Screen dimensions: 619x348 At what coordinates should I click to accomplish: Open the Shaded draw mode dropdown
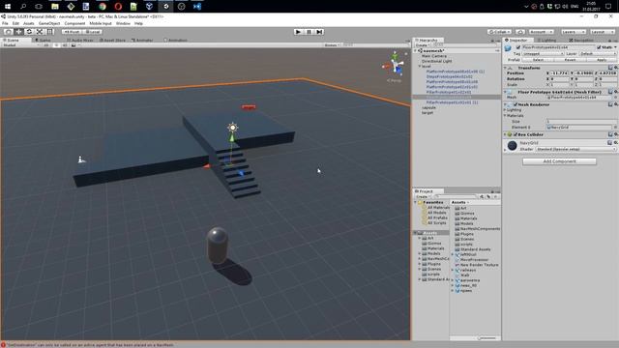pyautogui.click(x=20, y=45)
